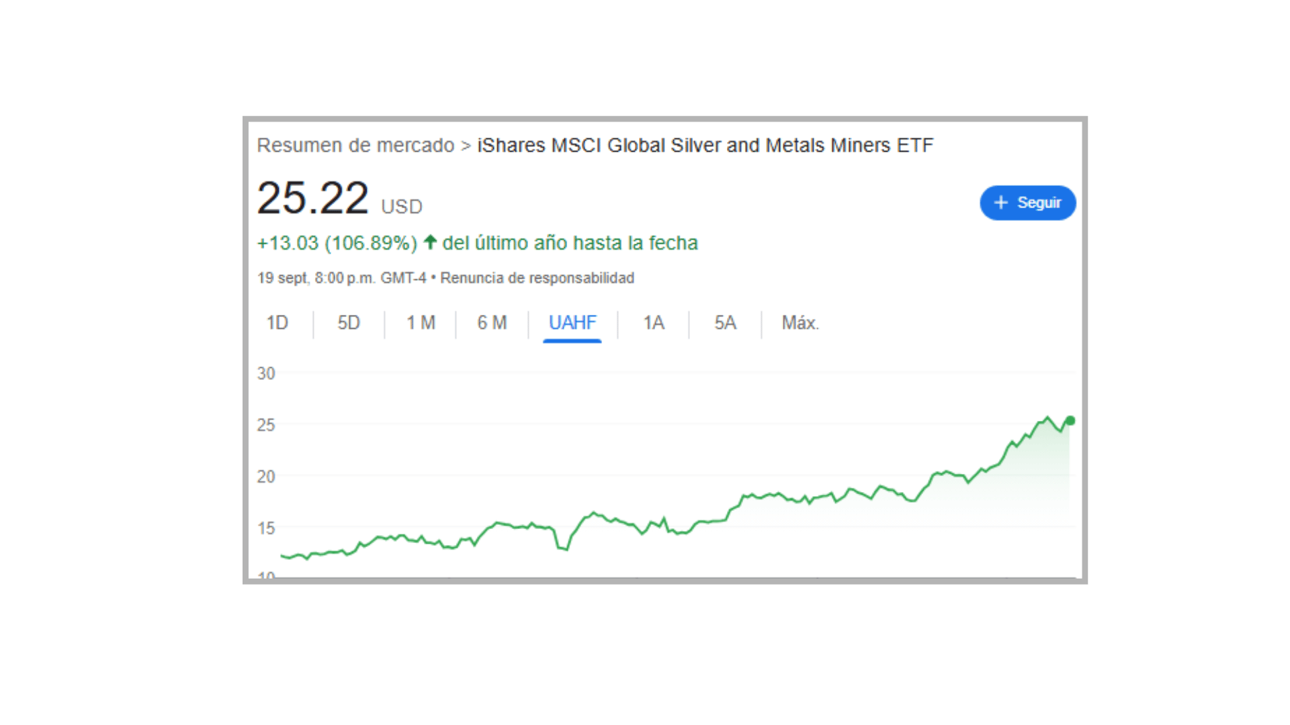Screen dimensions: 1290x725
Task: Click the 30 y-axis label
Action: 266,374
